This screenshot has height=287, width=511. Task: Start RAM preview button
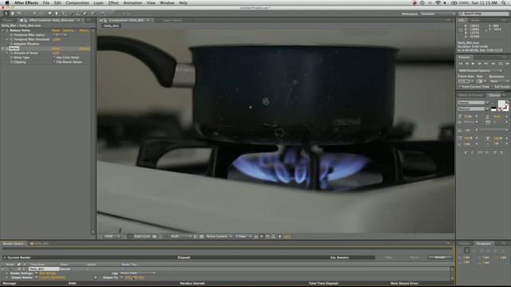point(508,64)
